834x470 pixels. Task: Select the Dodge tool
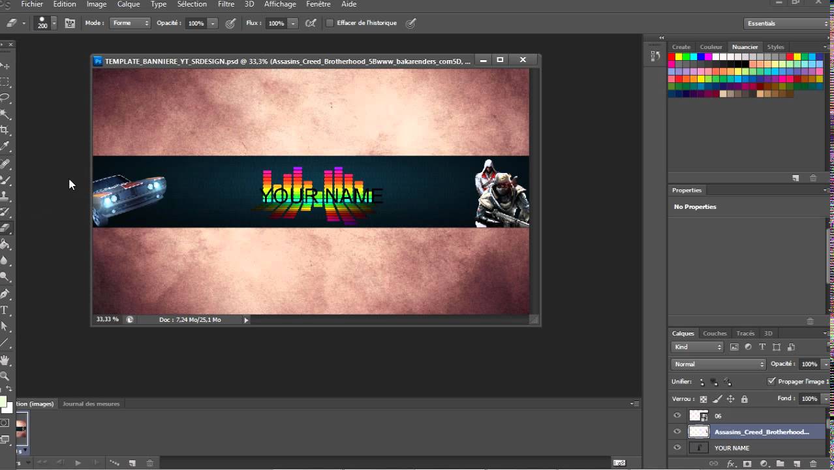coord(5,277)
